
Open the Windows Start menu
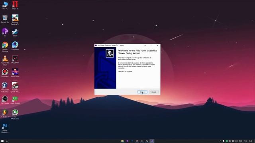(2, 141)
